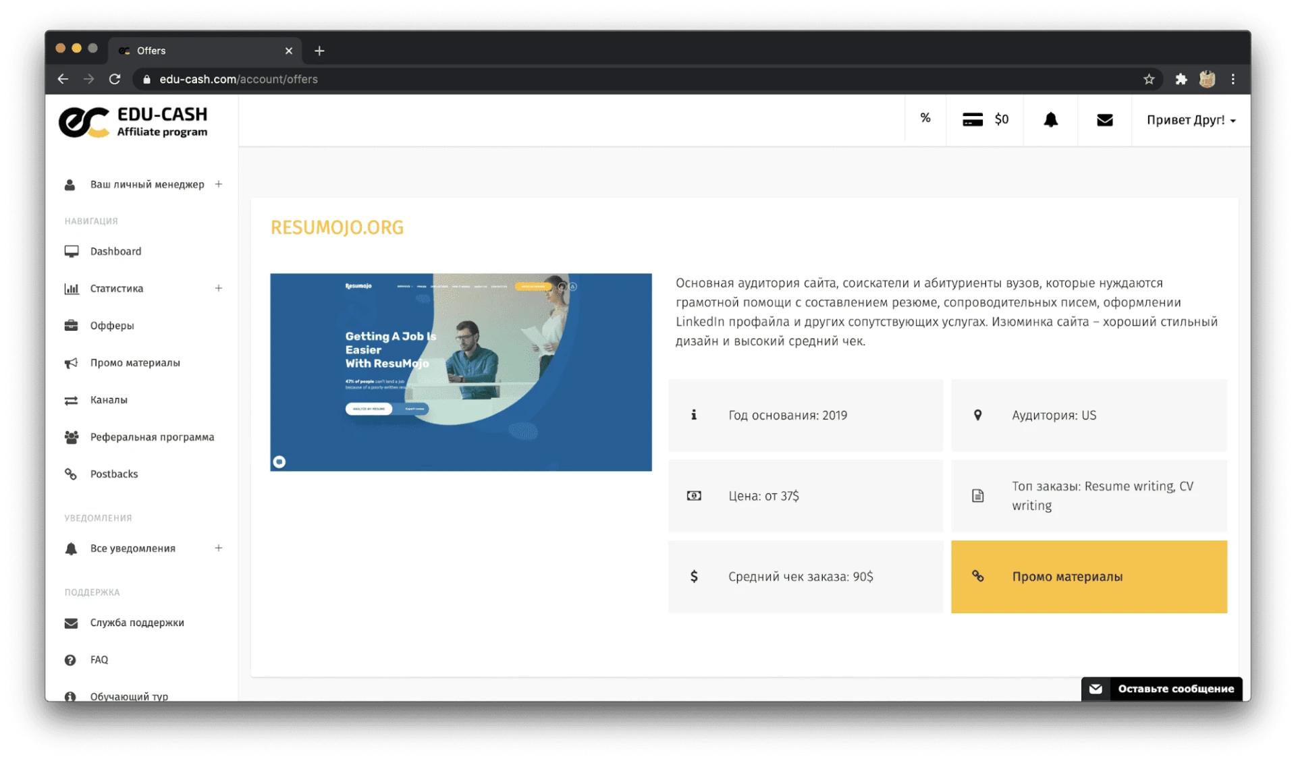Viewport: 1296px width, 761px height.
Task: Open Каналы in the sidebar
Action: (109, 400)
